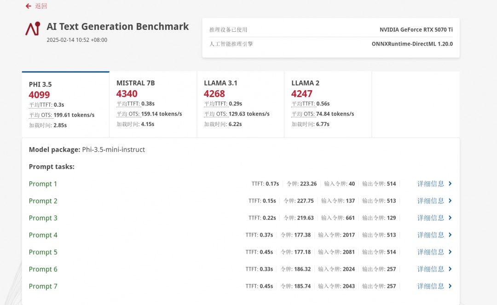Click the chevron arrow on Prompt 1 row

point(450,184)
